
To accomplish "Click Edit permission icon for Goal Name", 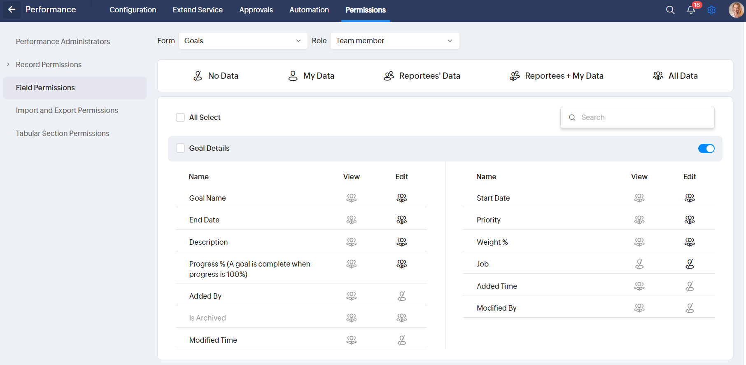I will [x=401, y=198].
